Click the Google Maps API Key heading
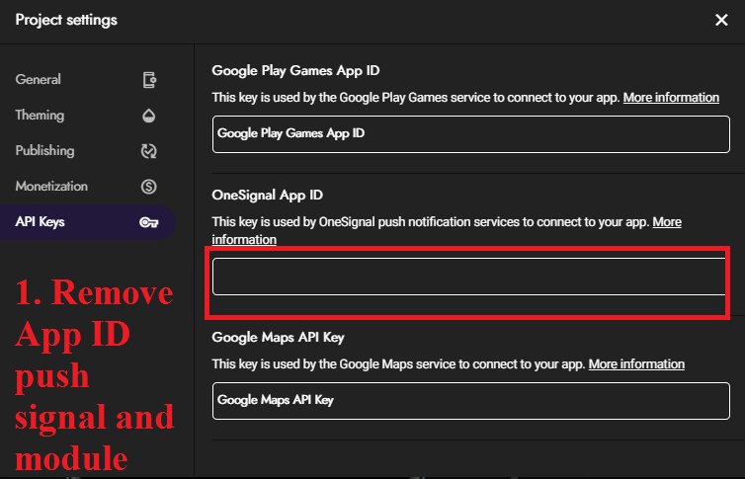 click(x=278, y=338)
